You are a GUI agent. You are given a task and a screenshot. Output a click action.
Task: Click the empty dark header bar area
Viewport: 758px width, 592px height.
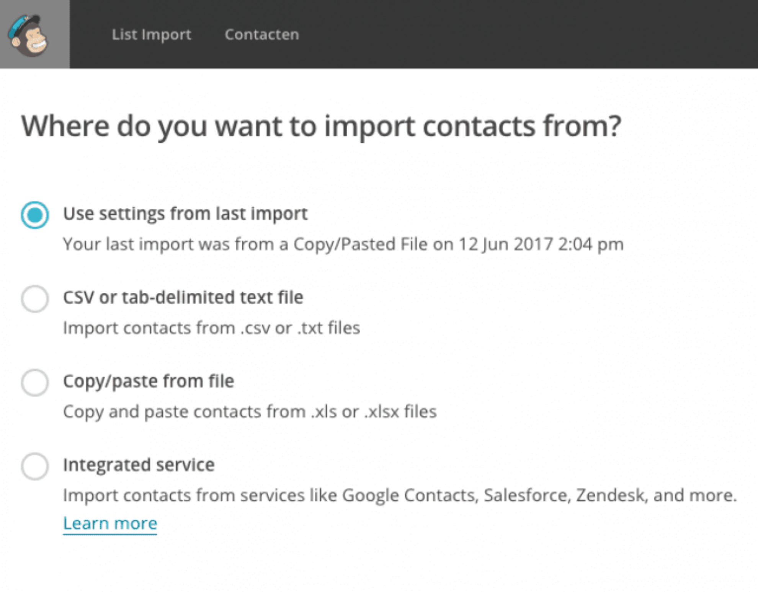[x=528, y=34]
